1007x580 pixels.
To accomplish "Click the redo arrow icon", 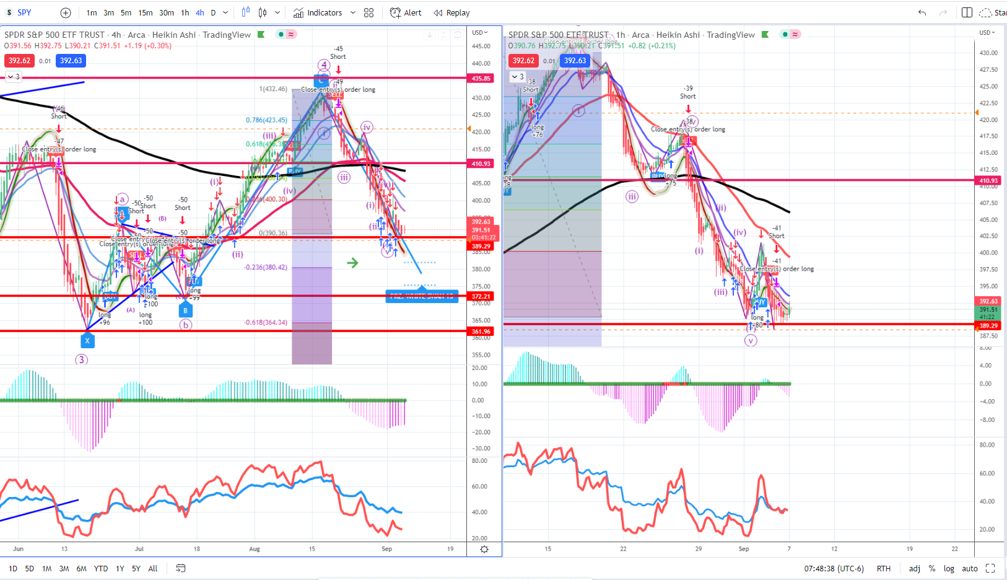I will point(943,12).
